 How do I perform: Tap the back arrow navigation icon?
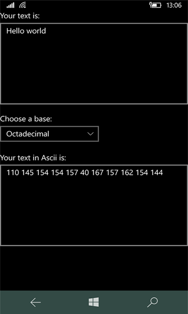coord(35,302)
